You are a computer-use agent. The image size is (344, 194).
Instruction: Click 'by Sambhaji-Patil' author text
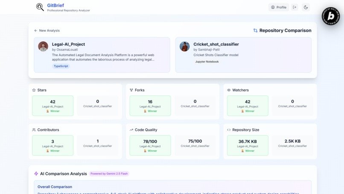(207, 50)
